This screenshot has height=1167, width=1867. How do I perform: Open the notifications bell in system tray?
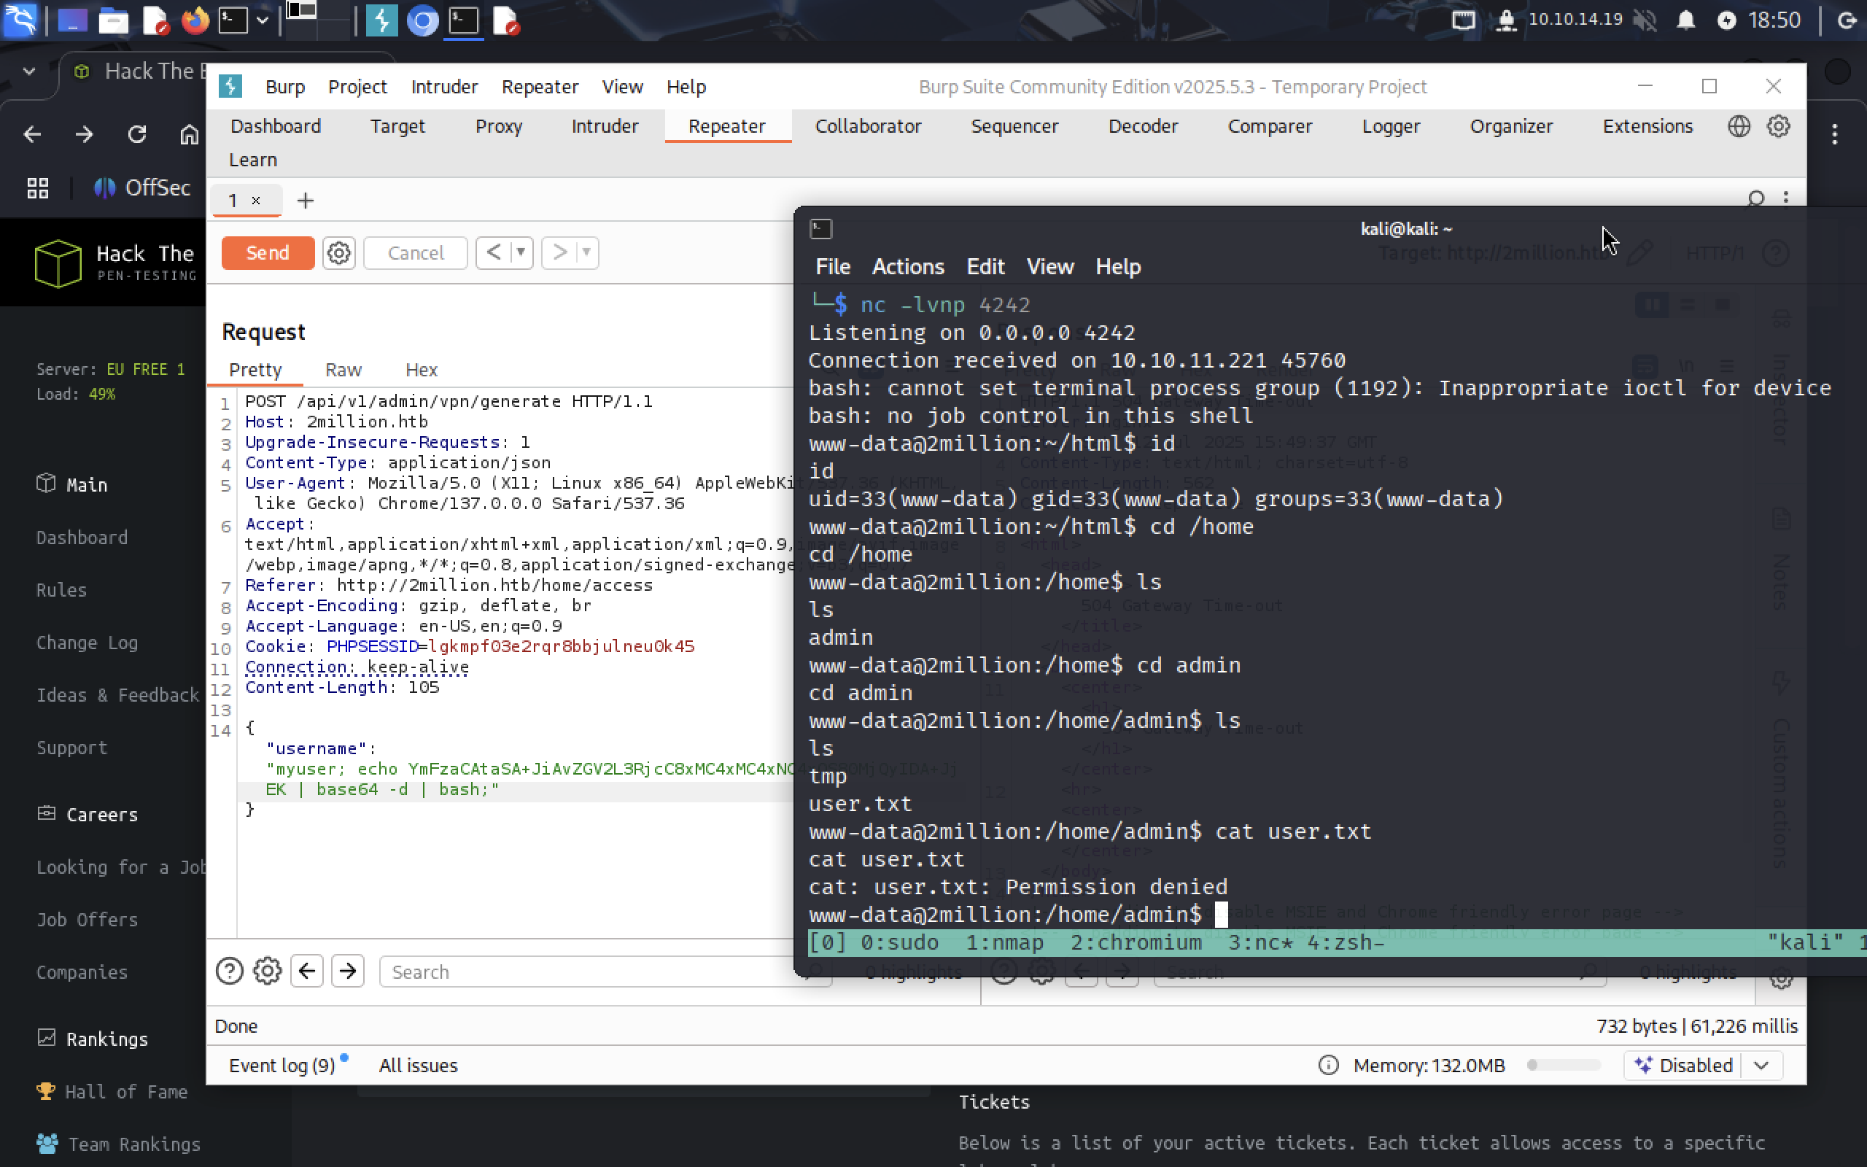[x=1685, y=20]
